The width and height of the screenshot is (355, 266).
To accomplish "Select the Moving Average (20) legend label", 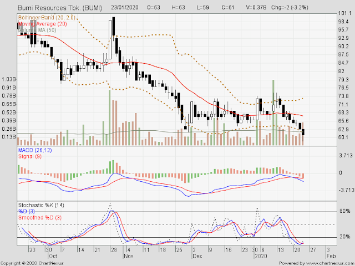I will click(x=42, y=24).
